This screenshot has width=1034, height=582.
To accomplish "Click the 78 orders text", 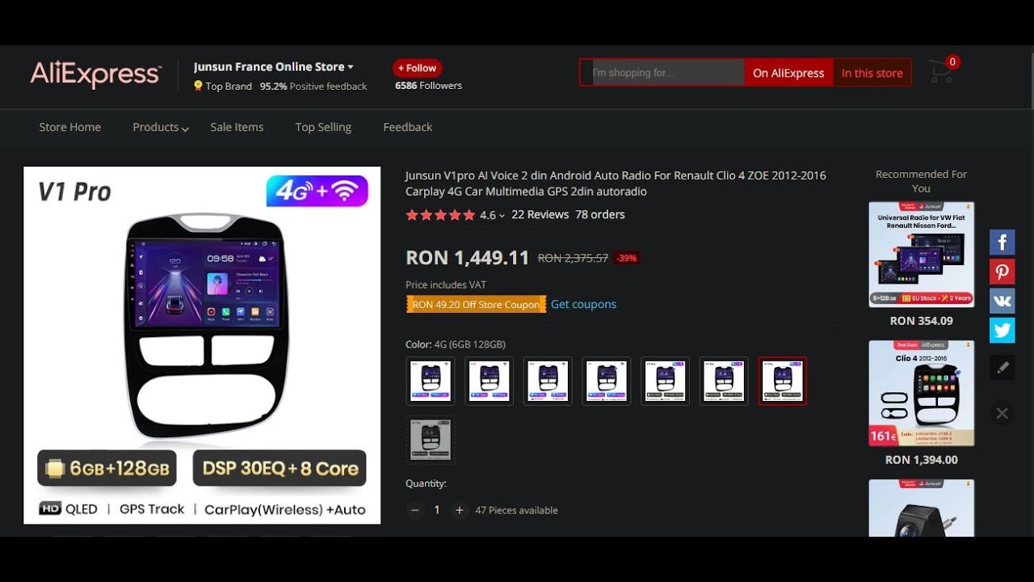I will tap(600, 214).
